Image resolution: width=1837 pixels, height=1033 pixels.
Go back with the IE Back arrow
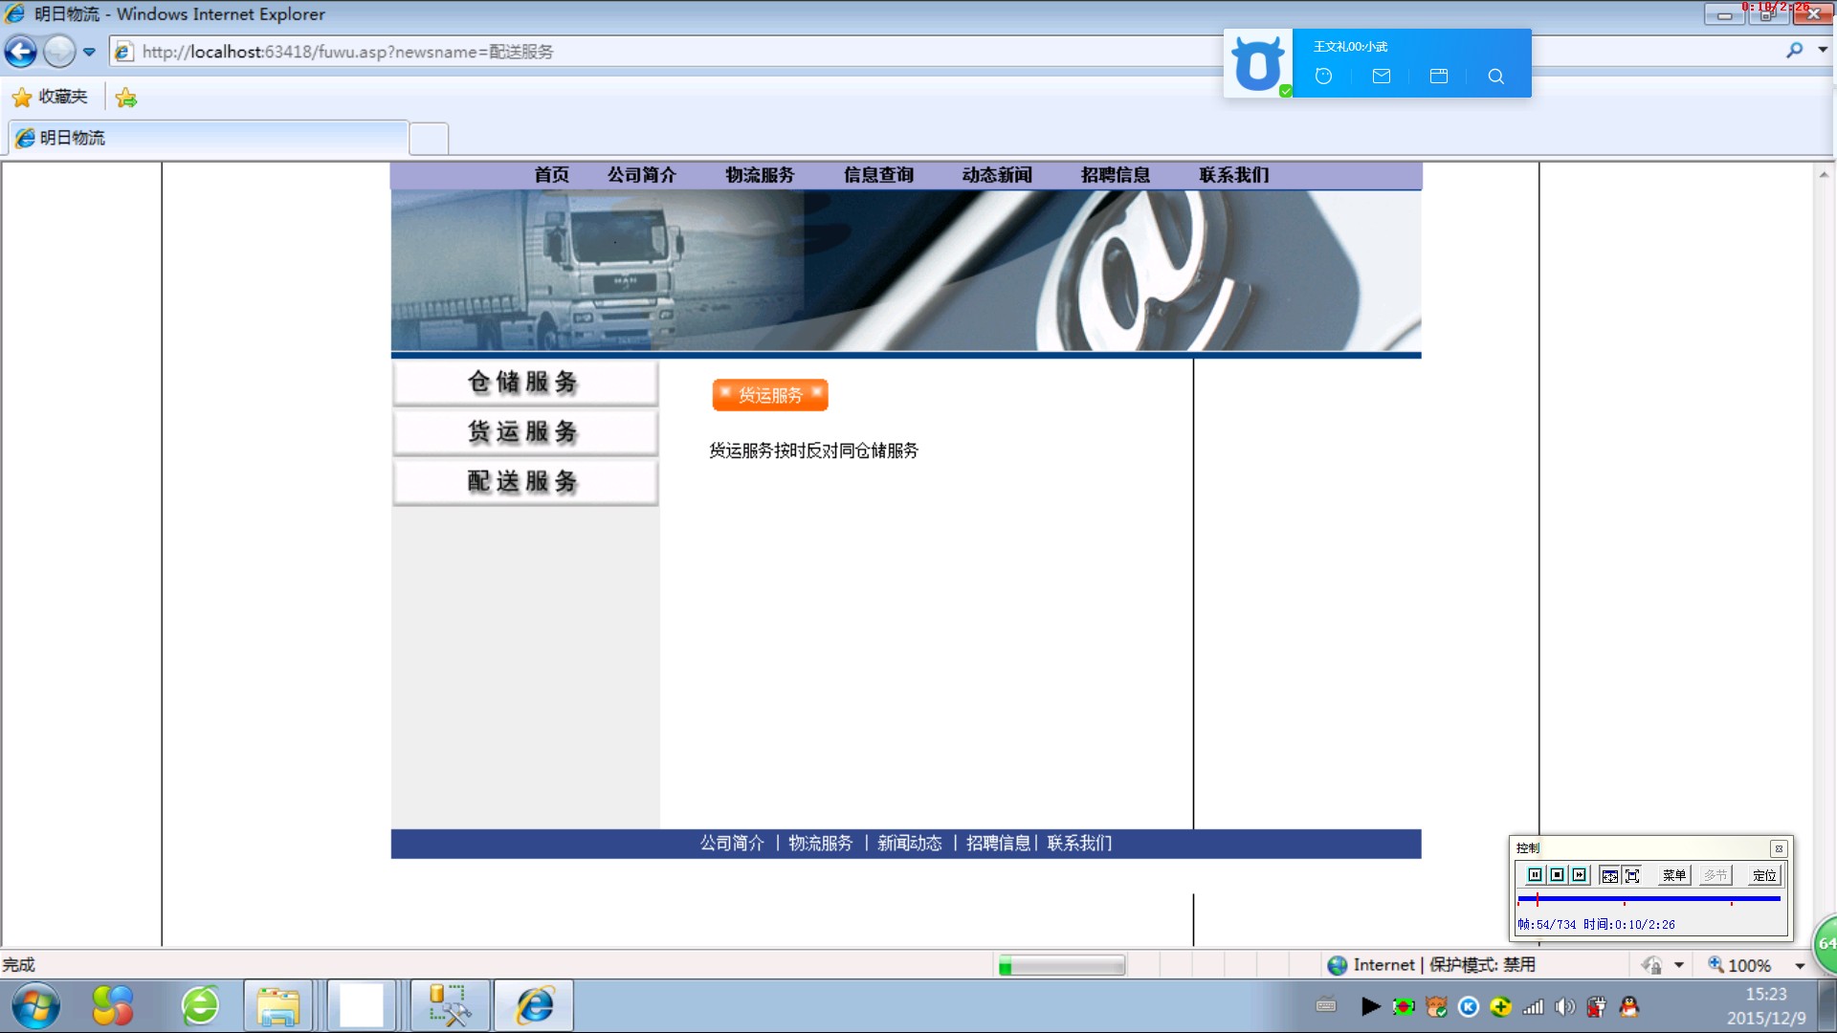coord(21,52)
